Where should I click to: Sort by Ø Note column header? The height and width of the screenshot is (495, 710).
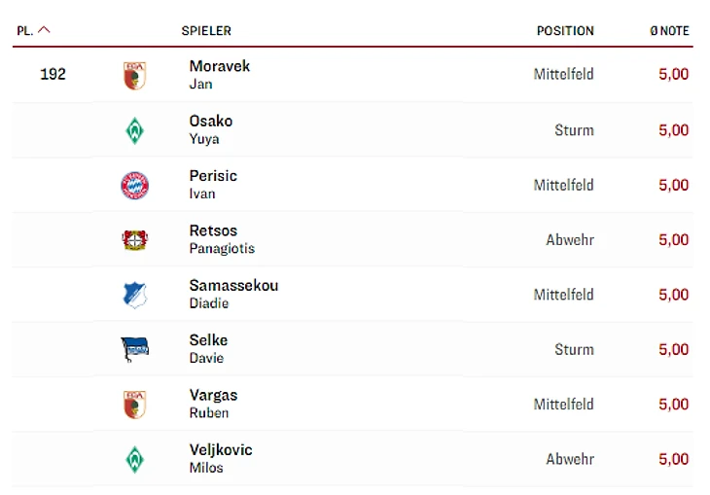click(669, 31)
